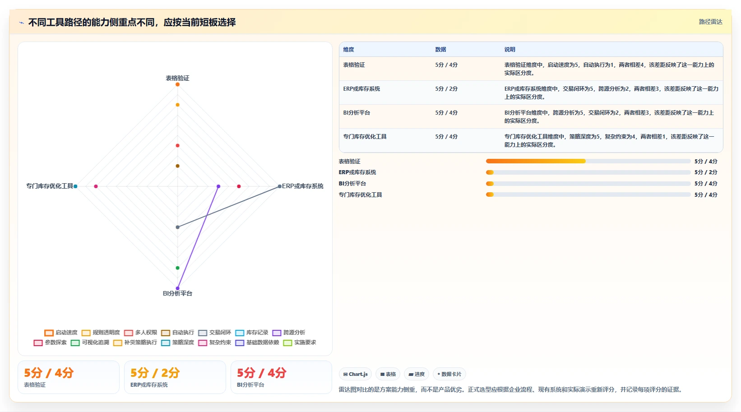Open the 表格验证 score card
The image size is (741, 412).
tap(69, 377)
